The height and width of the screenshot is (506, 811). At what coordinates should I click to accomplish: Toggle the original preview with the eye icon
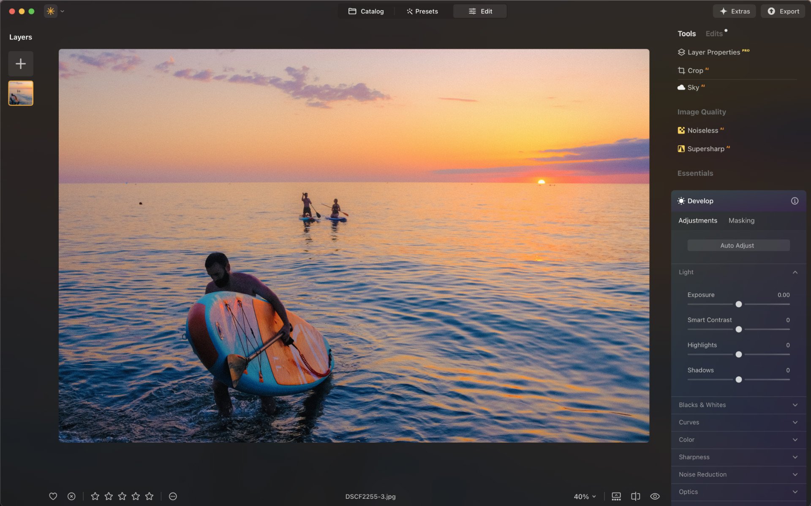[655, 497]
